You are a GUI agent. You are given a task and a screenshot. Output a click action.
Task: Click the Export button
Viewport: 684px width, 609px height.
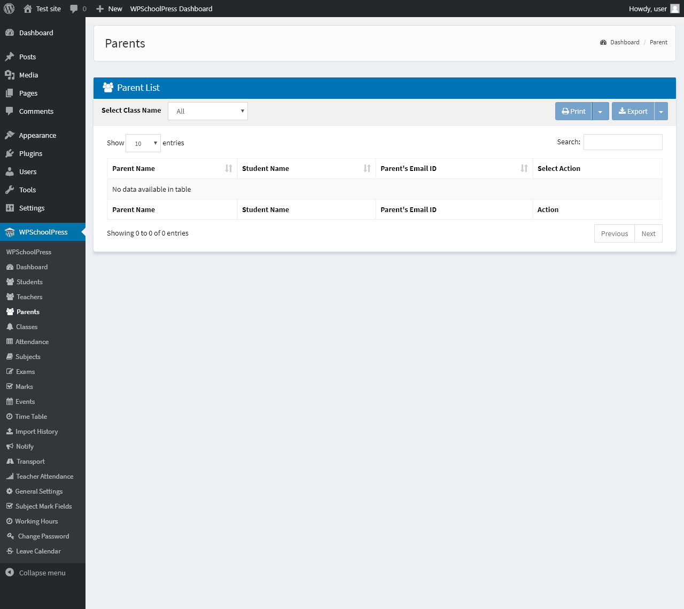pos(633,111)
